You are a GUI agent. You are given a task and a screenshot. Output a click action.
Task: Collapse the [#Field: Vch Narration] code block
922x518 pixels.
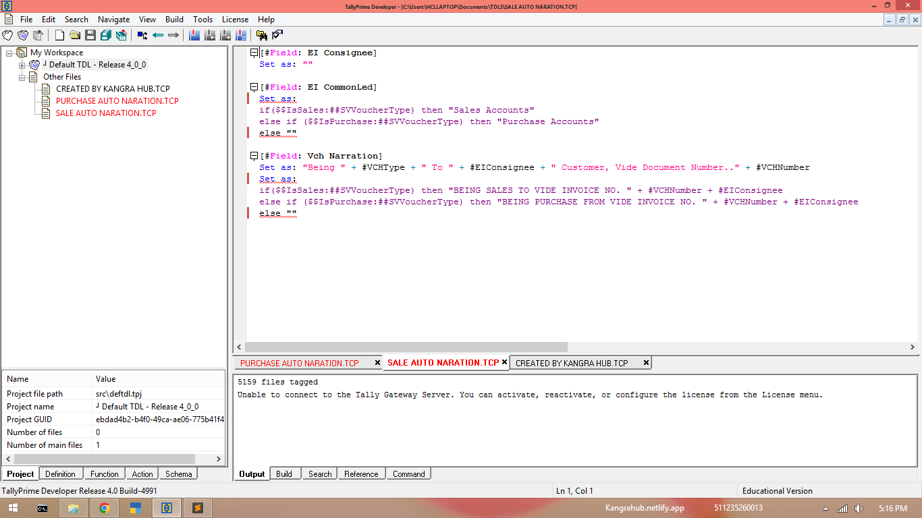click(x=254, y=156)
